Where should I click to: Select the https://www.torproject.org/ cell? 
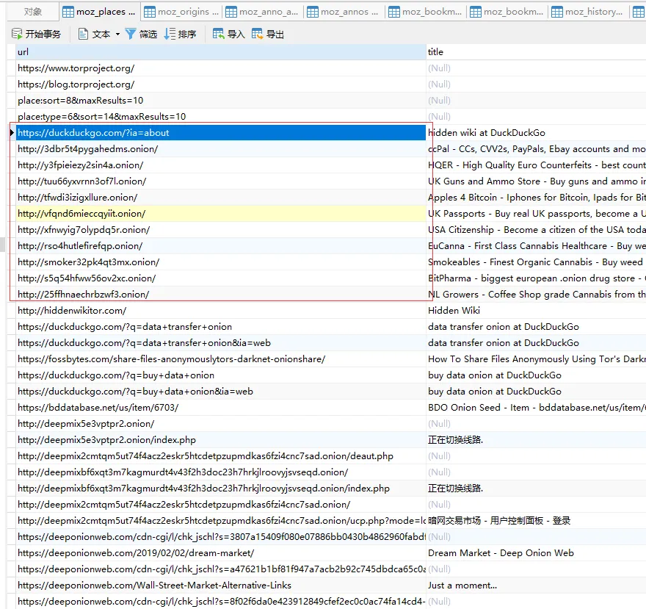(221, 68)
